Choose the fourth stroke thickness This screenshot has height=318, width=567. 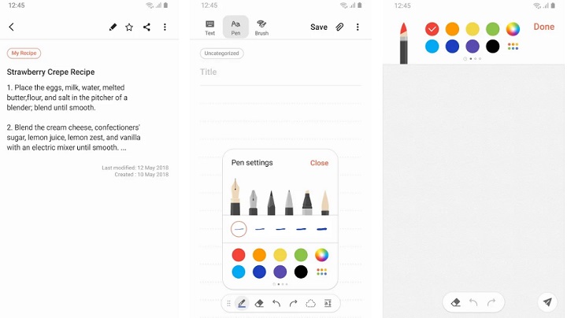point(301,229)
